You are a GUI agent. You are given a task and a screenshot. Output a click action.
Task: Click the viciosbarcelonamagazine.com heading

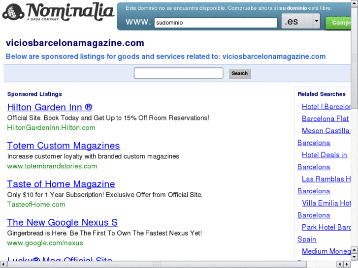[x=75, y=43]
